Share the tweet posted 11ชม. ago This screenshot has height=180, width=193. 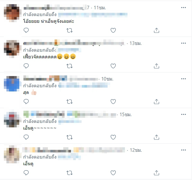pos(156,30)
